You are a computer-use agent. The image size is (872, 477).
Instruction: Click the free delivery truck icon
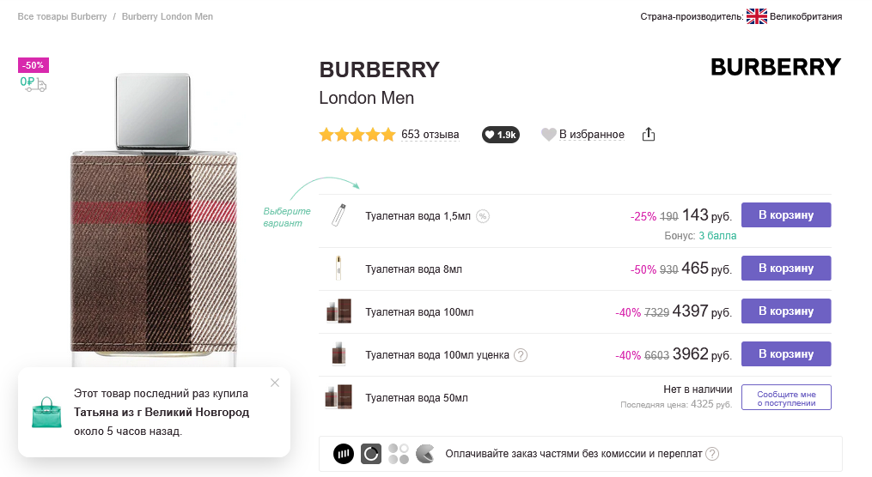tap(34, 84)
